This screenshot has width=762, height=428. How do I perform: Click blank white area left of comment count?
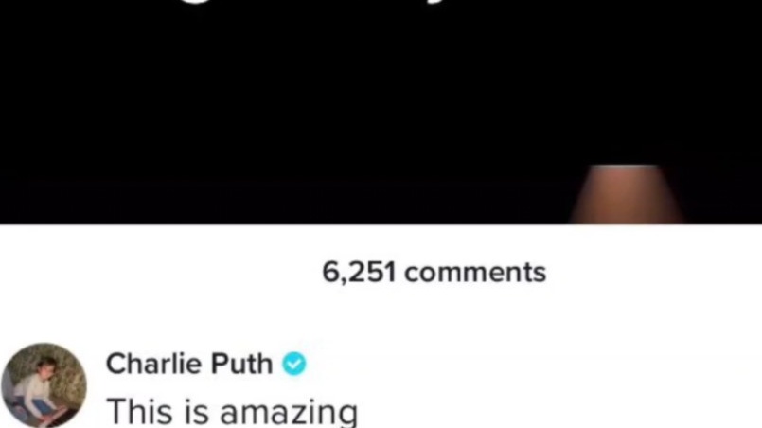(160, 272)
